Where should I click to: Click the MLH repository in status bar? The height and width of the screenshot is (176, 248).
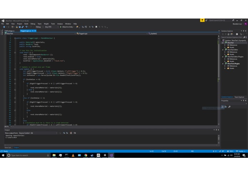tap(230, 151)
